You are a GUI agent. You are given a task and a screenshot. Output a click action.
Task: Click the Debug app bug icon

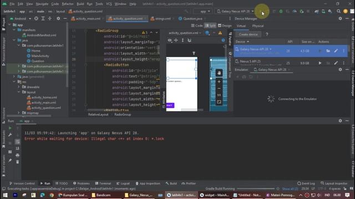coord(281,11)
